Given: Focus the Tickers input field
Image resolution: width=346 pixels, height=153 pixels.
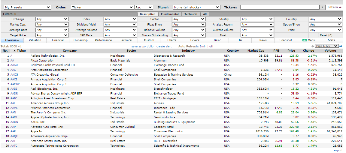Looking at the screenshot, I should pos(280,7).
